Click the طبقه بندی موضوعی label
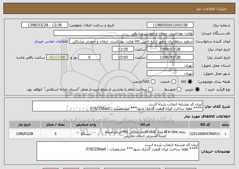This screenshot has height=169, width=239. coord(214,82)
